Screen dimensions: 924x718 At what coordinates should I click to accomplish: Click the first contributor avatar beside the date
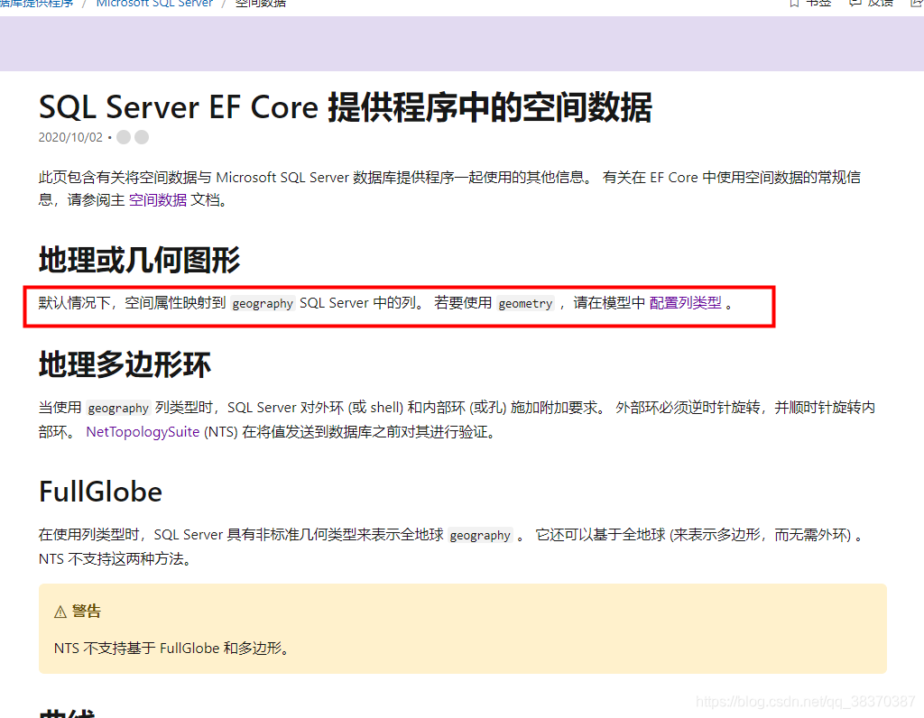click(x=123, y=137)
